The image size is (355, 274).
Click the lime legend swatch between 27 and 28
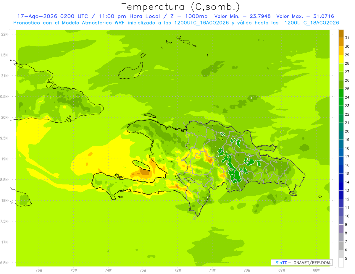click(x=341, y=67)
